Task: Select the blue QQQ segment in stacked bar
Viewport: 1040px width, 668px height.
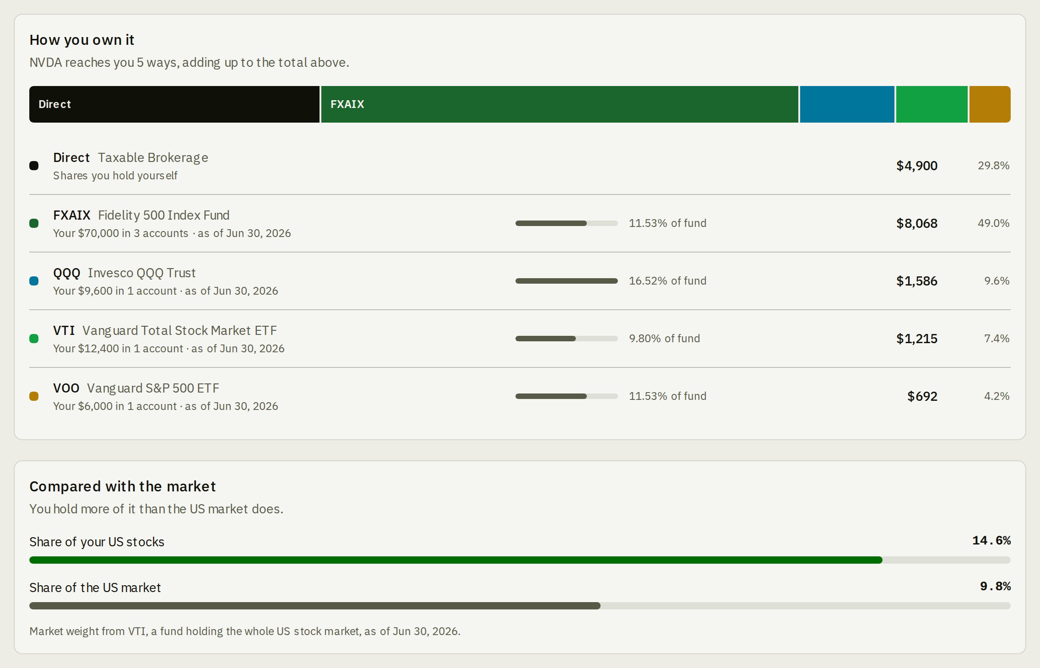Action: point(847,104)
